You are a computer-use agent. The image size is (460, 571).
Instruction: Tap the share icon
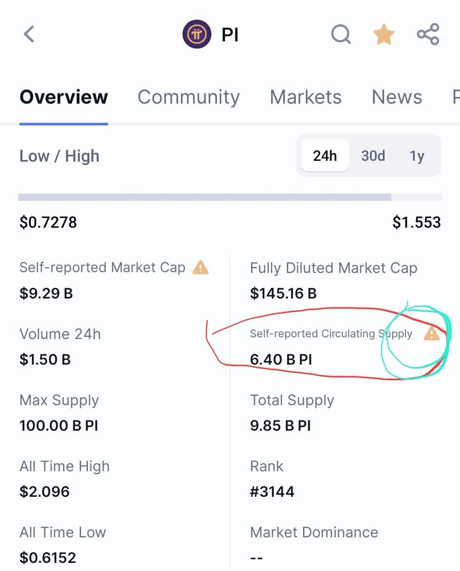tap(428, 35)
